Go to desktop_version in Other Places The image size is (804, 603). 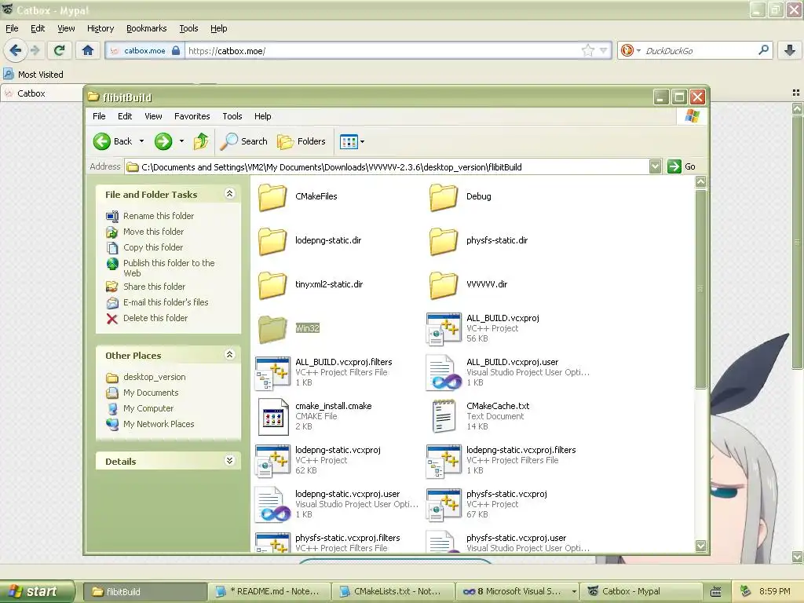[155, 377]
